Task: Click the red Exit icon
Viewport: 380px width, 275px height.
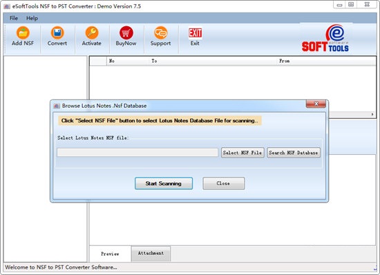Action: [195, 33]
